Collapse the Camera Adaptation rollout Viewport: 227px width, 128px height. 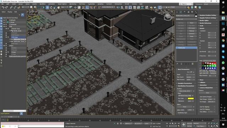coord(207,88)
